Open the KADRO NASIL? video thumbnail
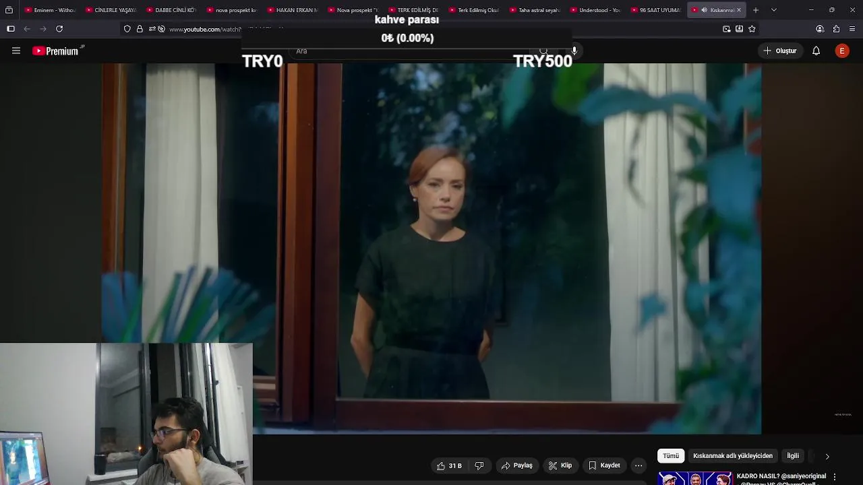 click(695, 478)
